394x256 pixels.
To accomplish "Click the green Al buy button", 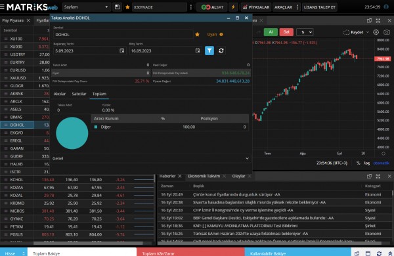I will tap(271, 32).
